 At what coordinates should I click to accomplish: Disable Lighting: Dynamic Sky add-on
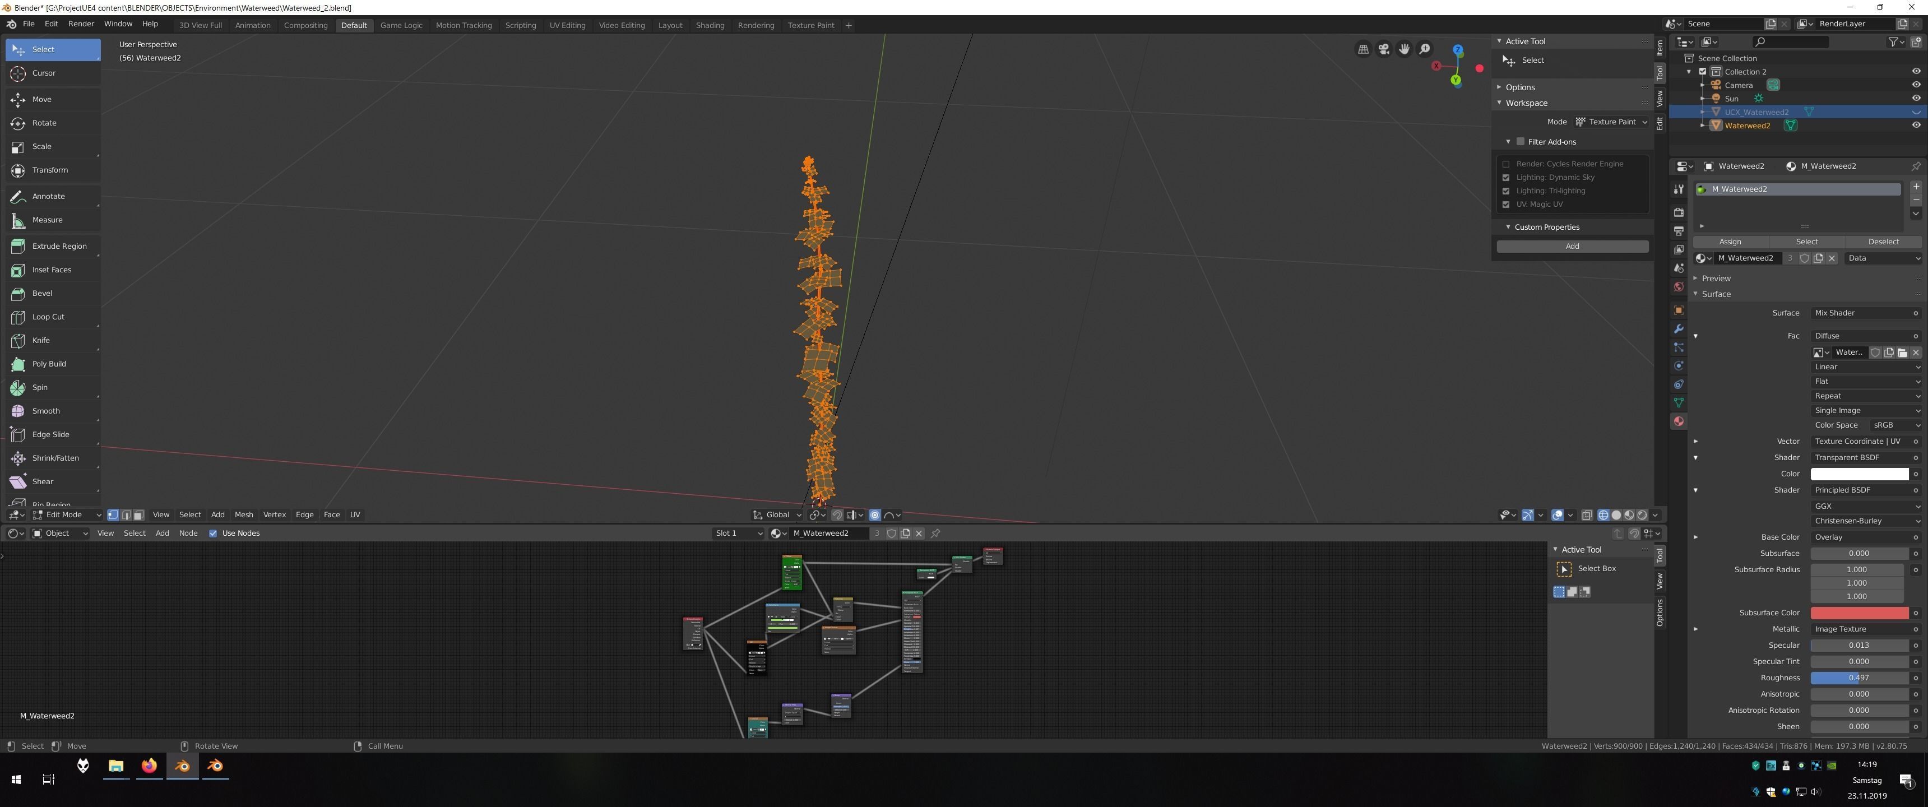coord(1506,178)
